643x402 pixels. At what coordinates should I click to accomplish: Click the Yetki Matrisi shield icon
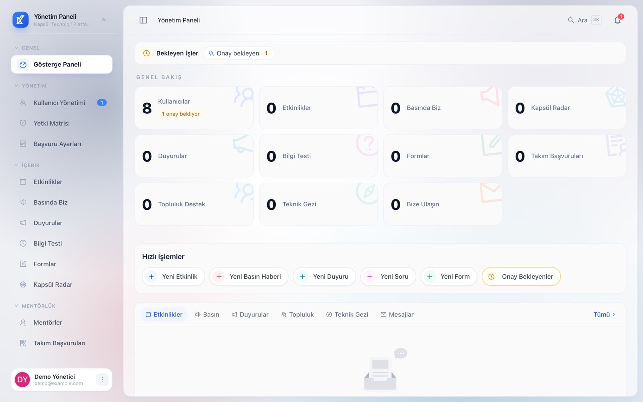[x=23, y=123]
